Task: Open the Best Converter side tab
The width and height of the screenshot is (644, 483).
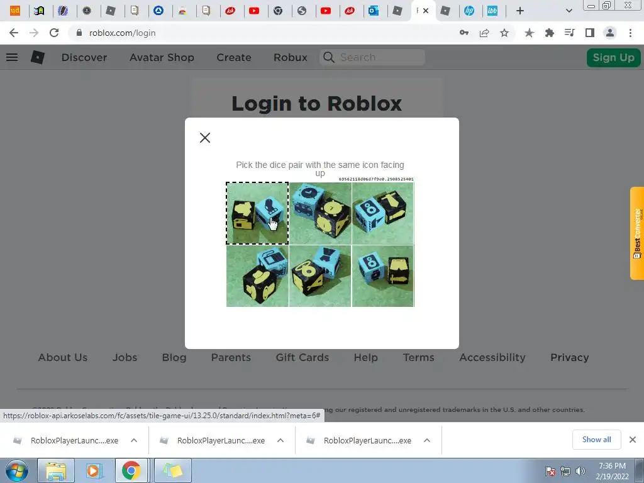Action: point(637,233)
